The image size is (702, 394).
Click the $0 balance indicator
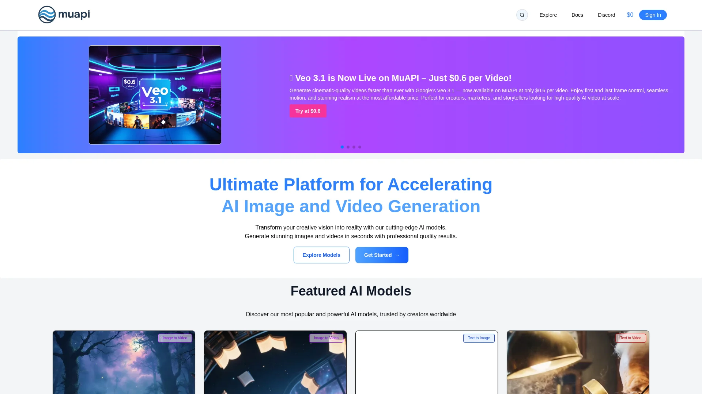point(630,15)
